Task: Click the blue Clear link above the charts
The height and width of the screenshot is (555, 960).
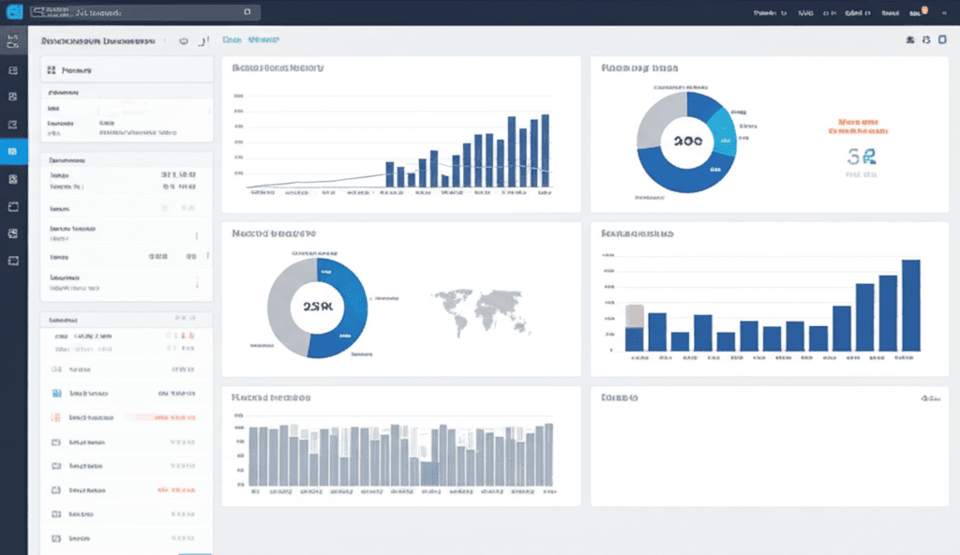Action: click(231, 40)
